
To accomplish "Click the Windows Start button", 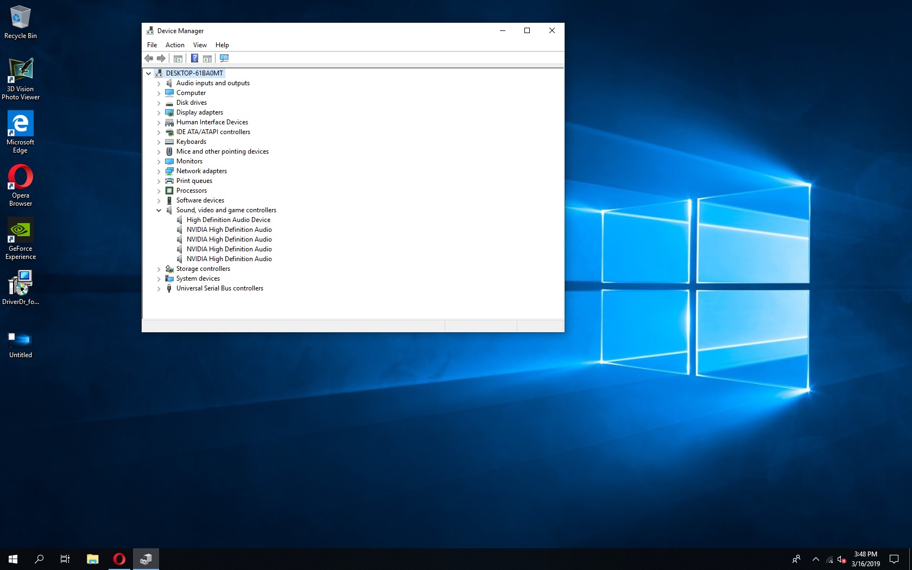I will pos(13,559).
